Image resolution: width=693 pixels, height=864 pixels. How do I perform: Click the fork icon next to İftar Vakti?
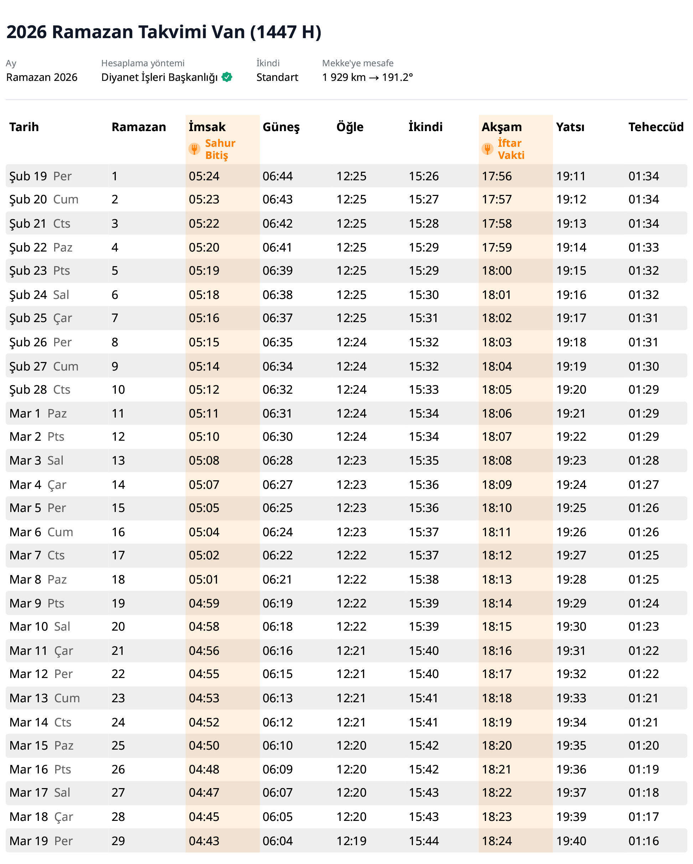487,149
